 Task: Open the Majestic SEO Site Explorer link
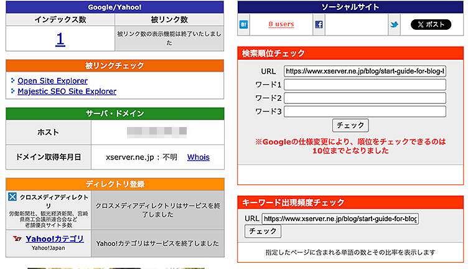[x=67, y=91]
